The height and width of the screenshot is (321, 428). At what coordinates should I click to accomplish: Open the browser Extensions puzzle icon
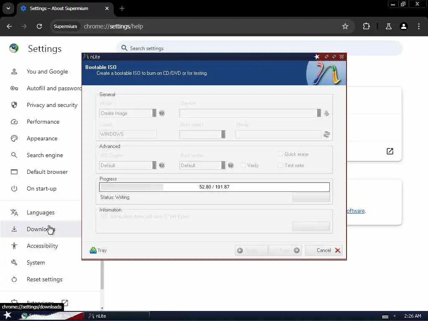pyautogui.click(x=366, y=26)
